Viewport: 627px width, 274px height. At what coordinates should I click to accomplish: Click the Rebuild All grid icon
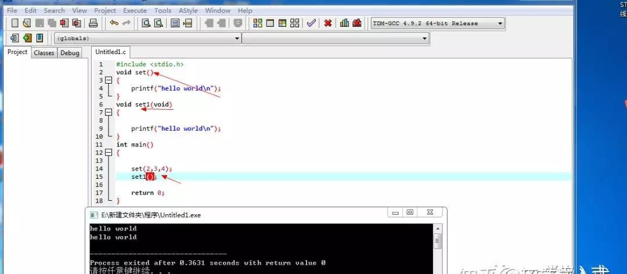(x=295, y=23)
